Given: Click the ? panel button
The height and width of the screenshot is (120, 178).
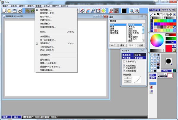Looking at the screenshot, I should point(150,10).
